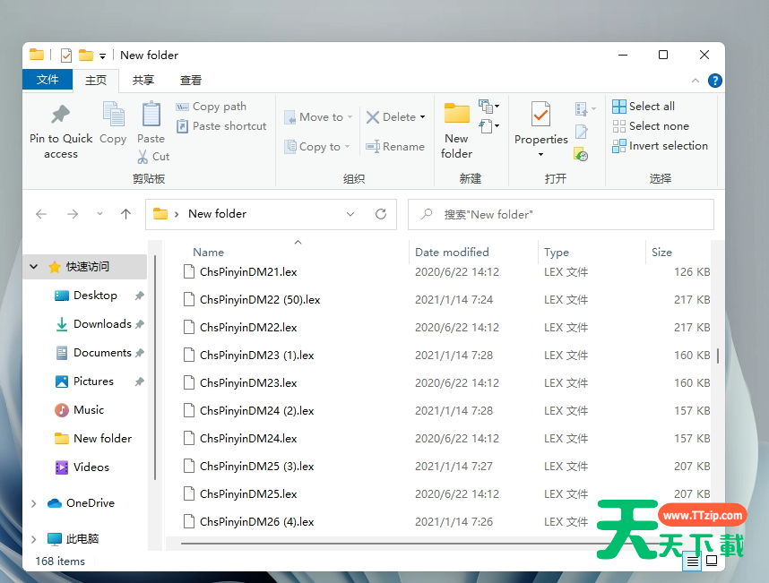Open address bar history dropdown
This screenshot has width=769, height=583.
pyautogui.click(x=350, y=214)
